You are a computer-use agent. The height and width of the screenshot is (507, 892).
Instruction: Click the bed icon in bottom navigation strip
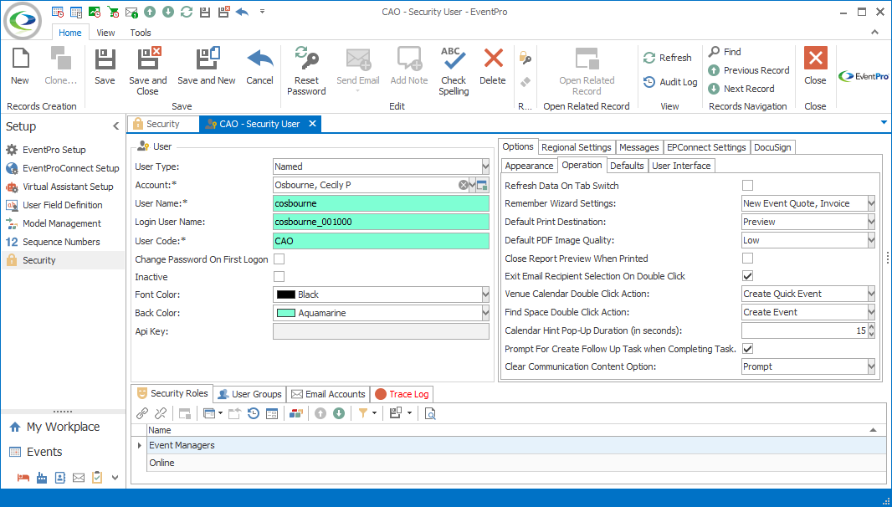[23, 478]
